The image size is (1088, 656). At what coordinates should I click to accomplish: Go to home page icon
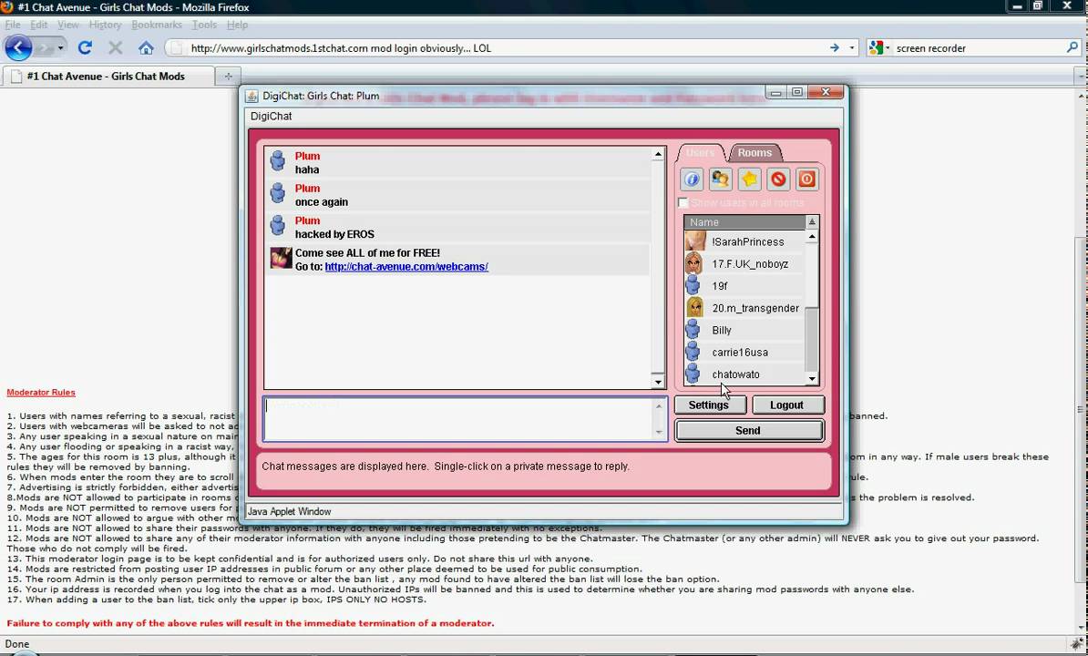click(x=146, y=48)
